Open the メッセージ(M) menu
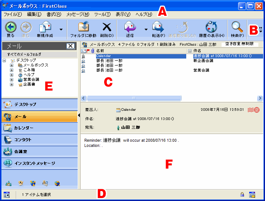The width and height of the screenshot is (265, 201). click(x=78, y=14)
